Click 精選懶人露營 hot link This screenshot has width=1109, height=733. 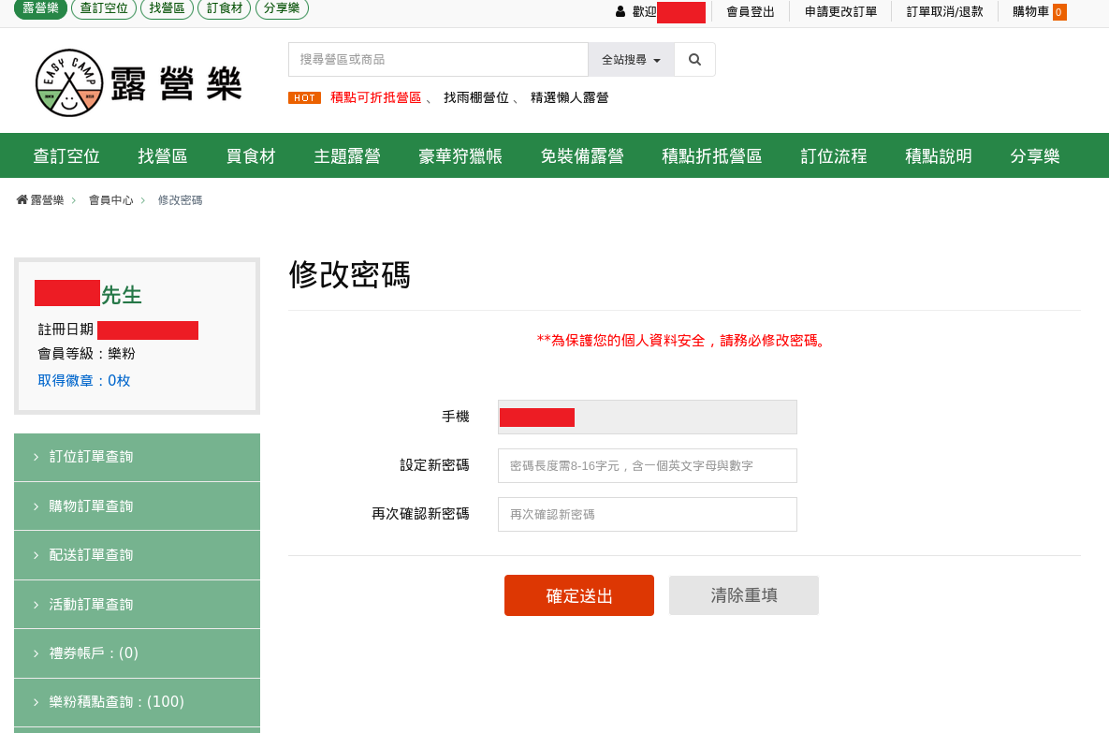(569, 97)
